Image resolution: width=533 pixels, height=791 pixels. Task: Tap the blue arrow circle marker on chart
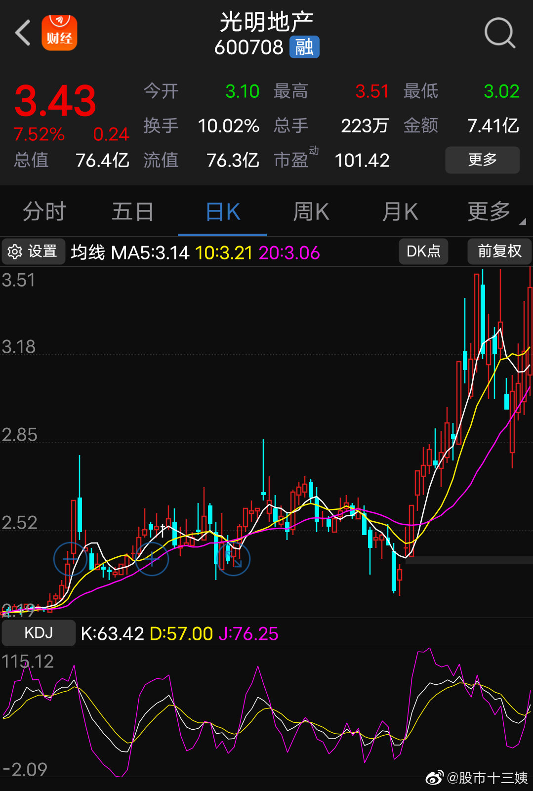point(234,559)
